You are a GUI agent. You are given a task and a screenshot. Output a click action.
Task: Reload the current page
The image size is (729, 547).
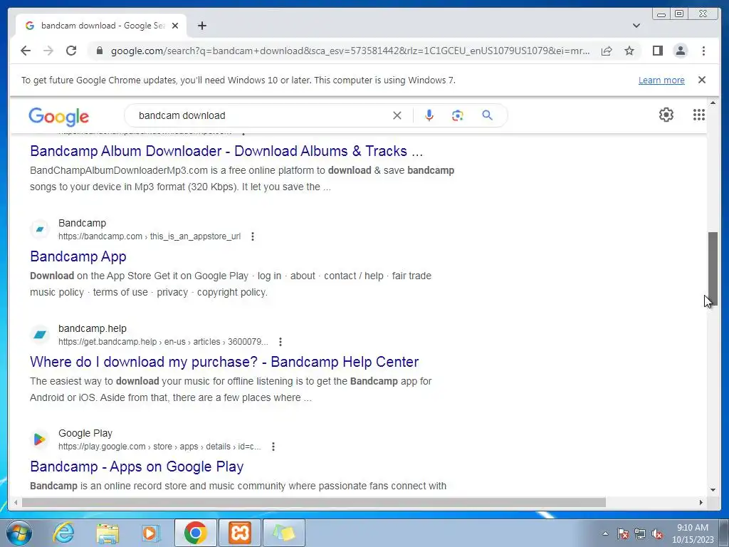click(71, 51)
